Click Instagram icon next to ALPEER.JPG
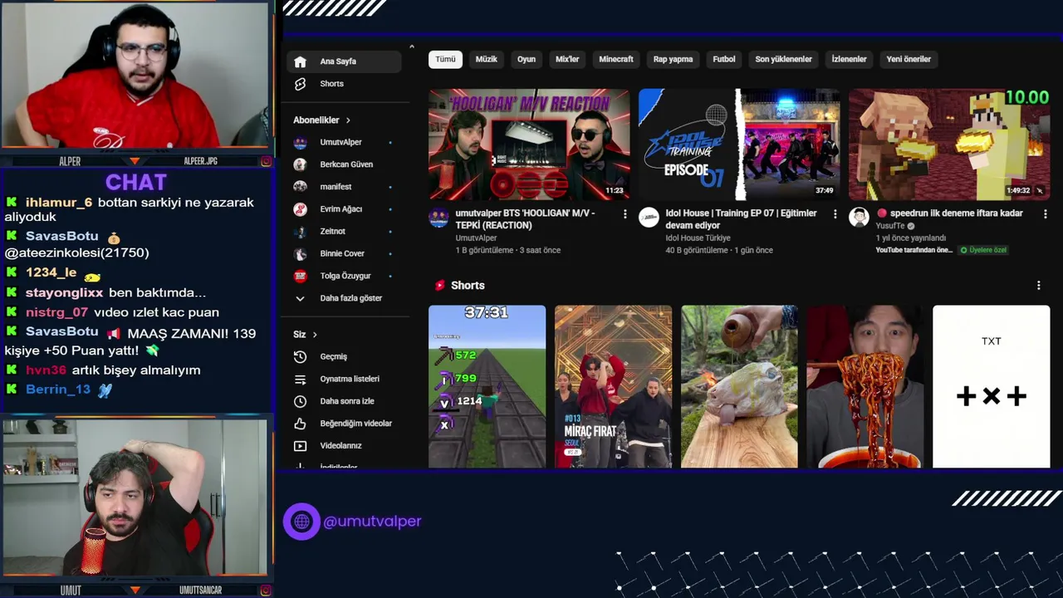 (x=266, y=161)
